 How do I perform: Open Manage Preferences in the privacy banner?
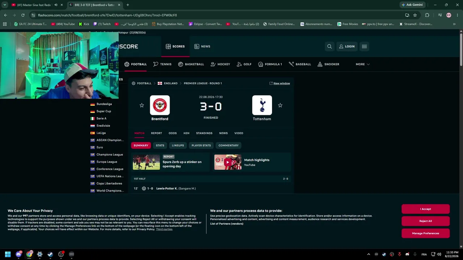(x=425, y=233)
